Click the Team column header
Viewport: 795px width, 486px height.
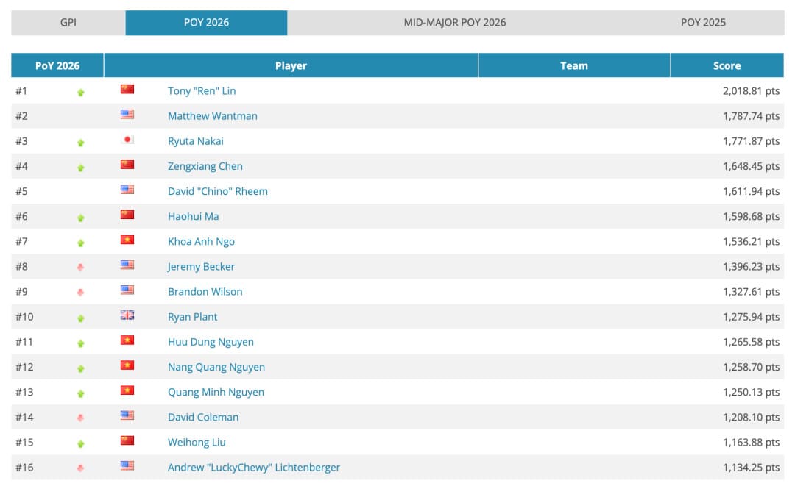[x=573, y=65]
